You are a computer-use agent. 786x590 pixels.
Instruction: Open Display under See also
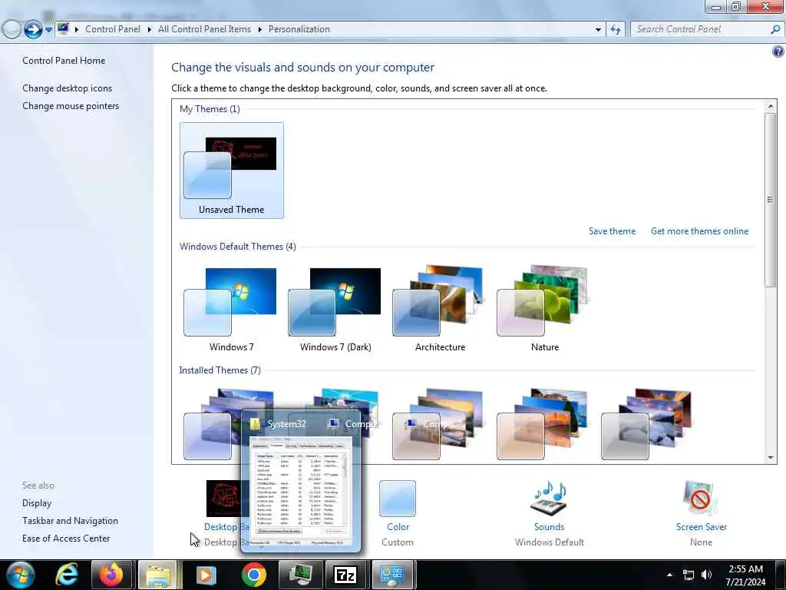click(37, 503)
